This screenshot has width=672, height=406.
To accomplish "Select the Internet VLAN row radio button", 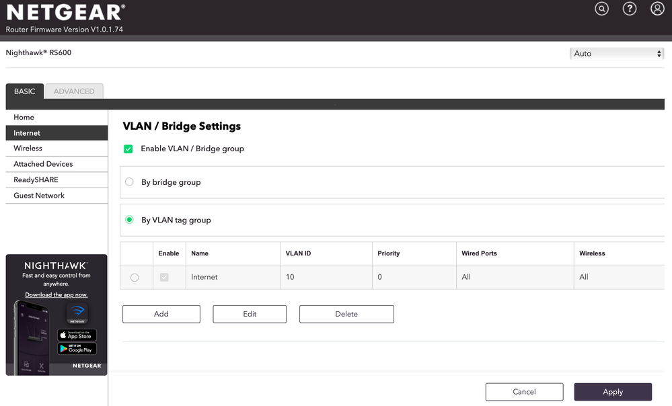I will 135,277.
